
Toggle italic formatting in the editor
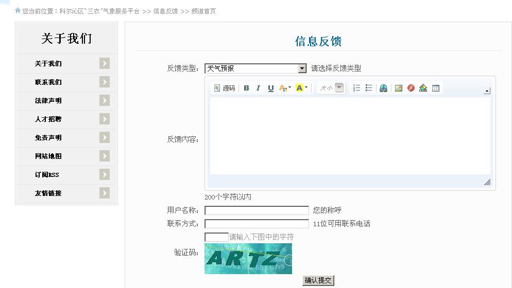tap(258, 88)
